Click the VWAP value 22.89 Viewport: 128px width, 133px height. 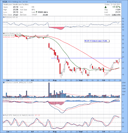tap(45, 15)
